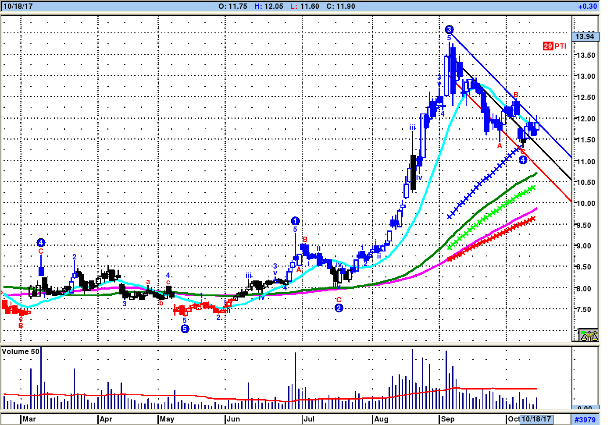
Task: Select the circled wave 4 marker in March
Action: click(x=41, y=243)
